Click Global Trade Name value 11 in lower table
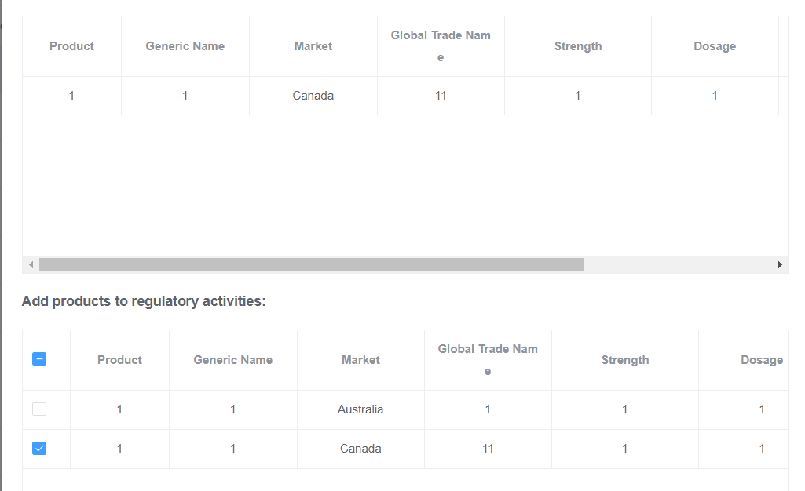This screenshot has height=491, width=805. pyautogui.click(x=488, y=449)
